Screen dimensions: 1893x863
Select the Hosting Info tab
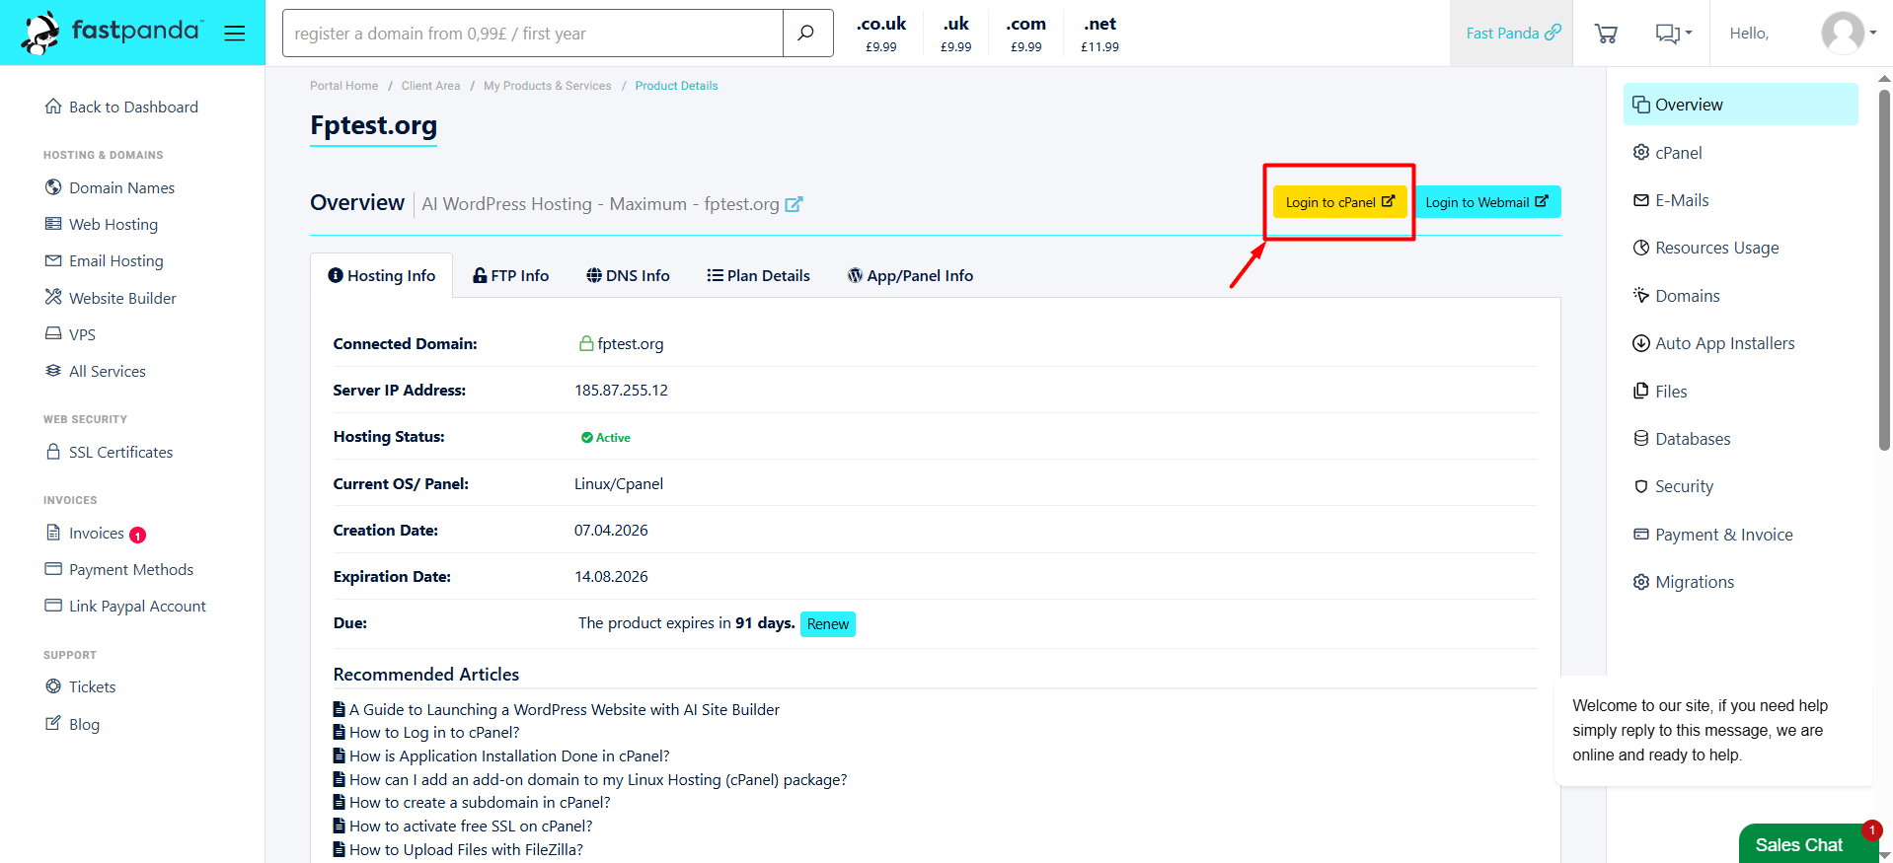381,275
